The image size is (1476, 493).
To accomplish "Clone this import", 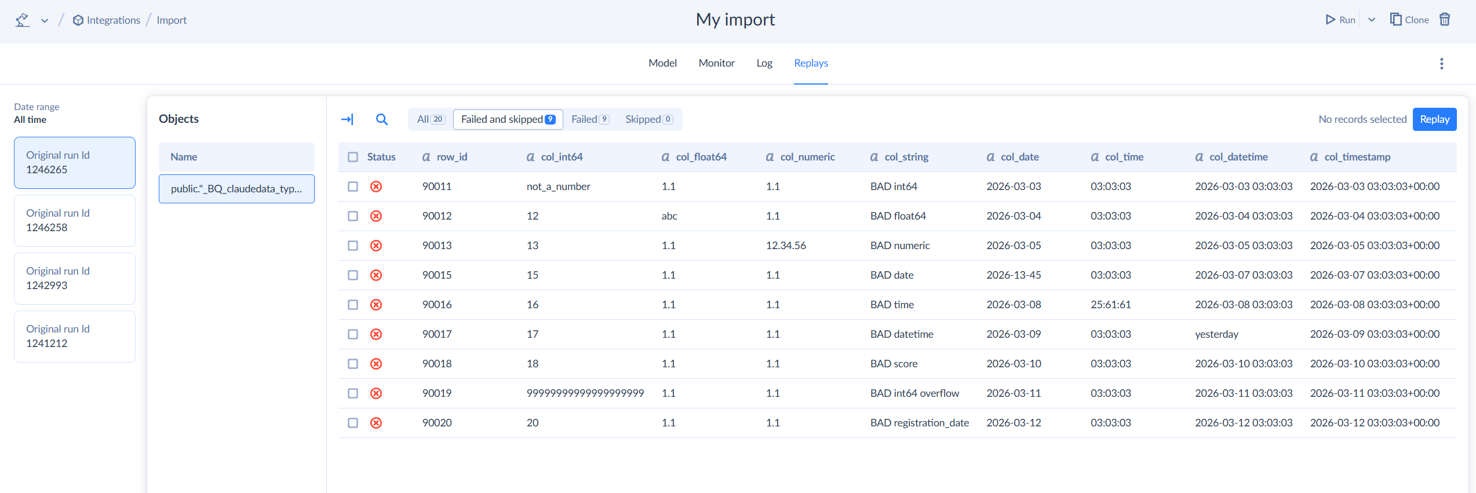I will click(x=1409, y=20).
